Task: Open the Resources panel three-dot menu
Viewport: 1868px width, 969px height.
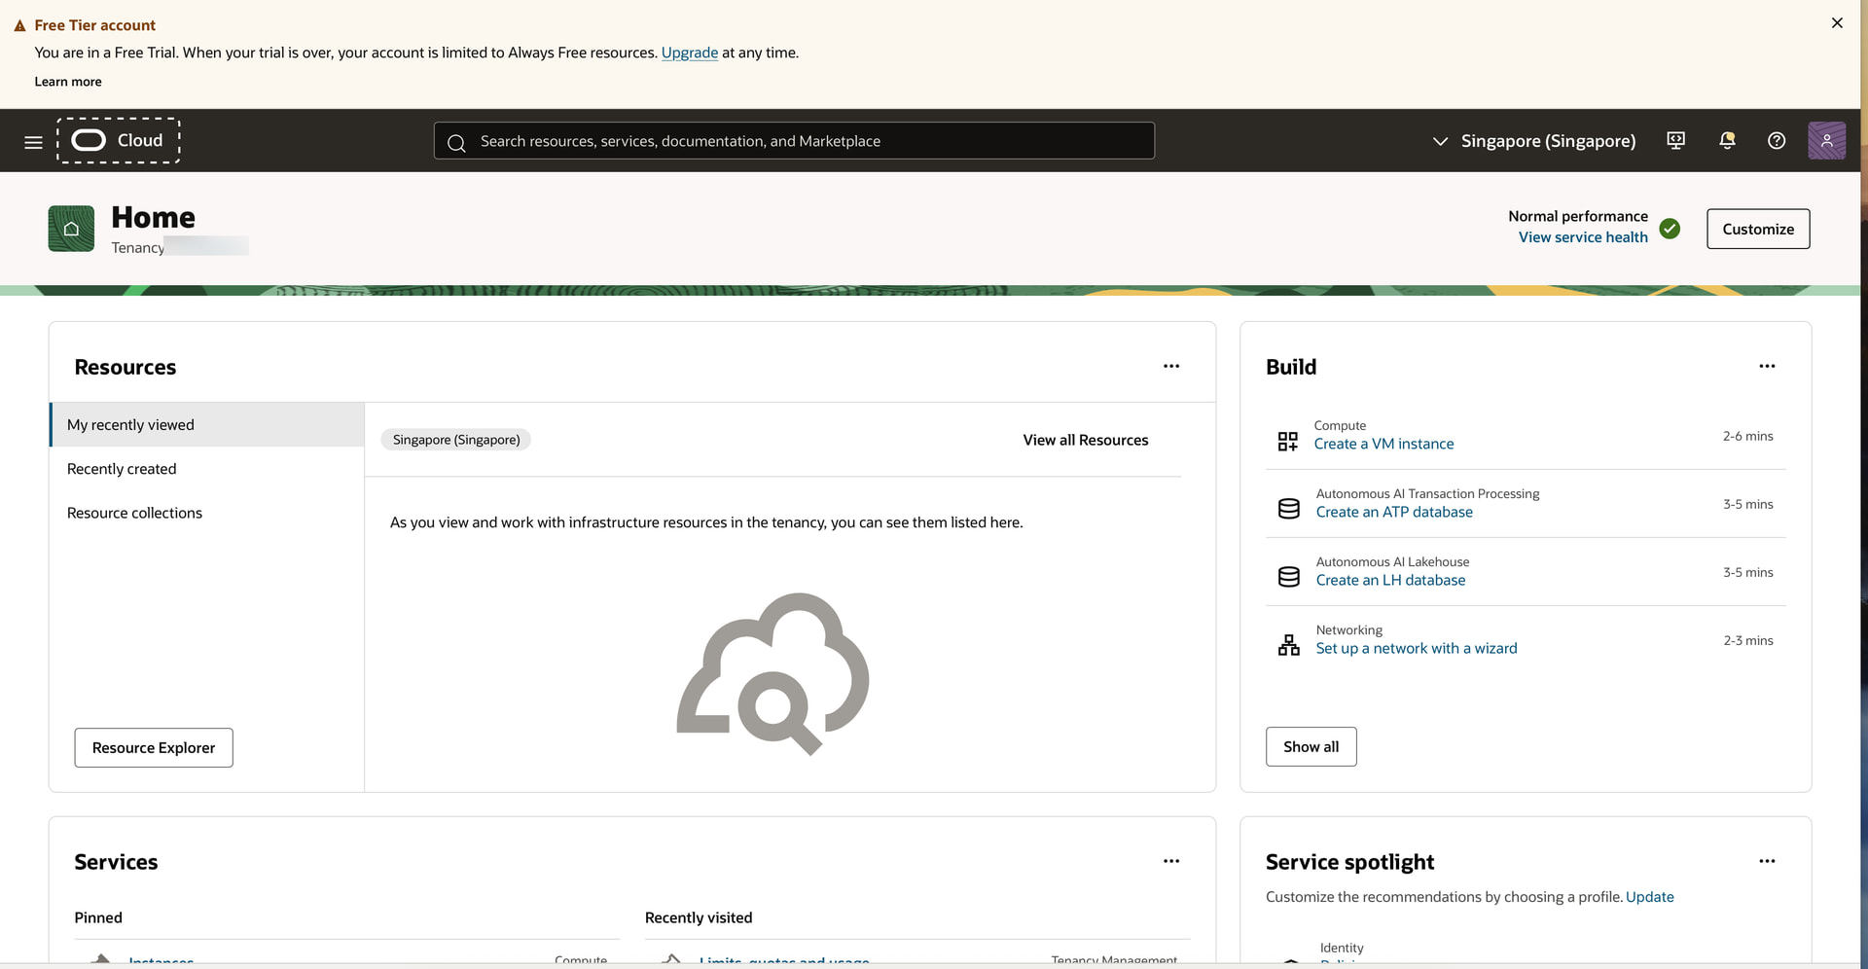Action: (1171, 367)
